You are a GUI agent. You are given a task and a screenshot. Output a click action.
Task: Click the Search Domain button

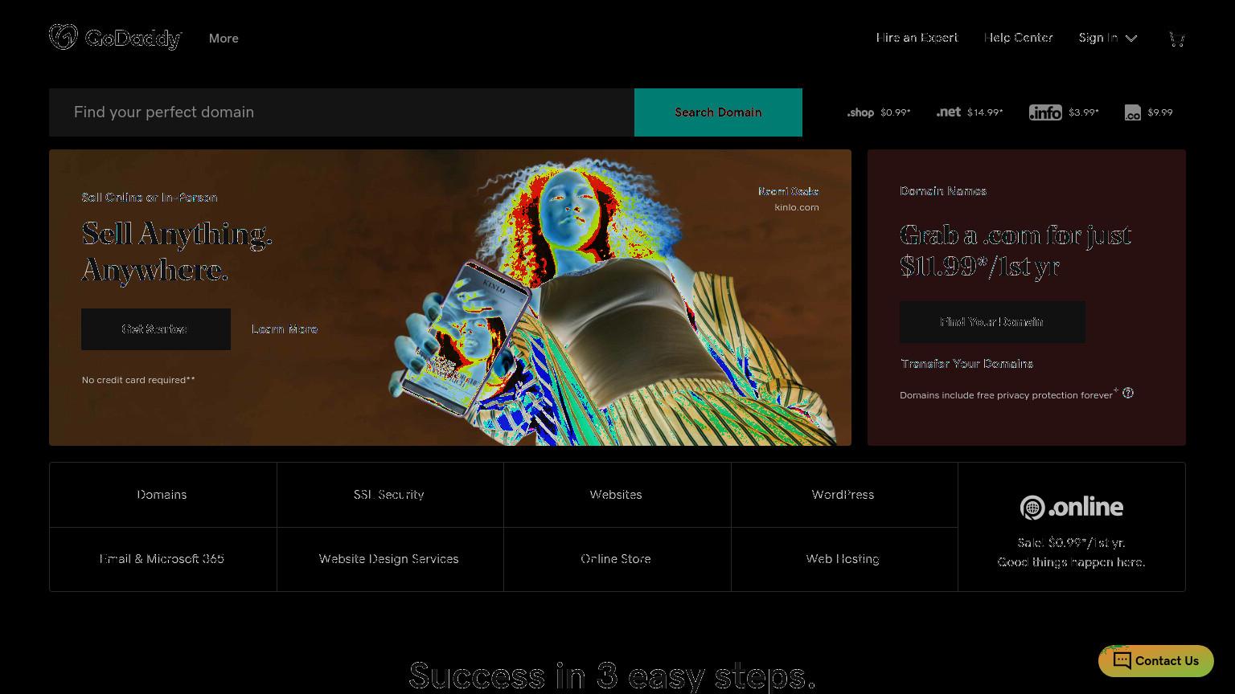tap(718, 112)
